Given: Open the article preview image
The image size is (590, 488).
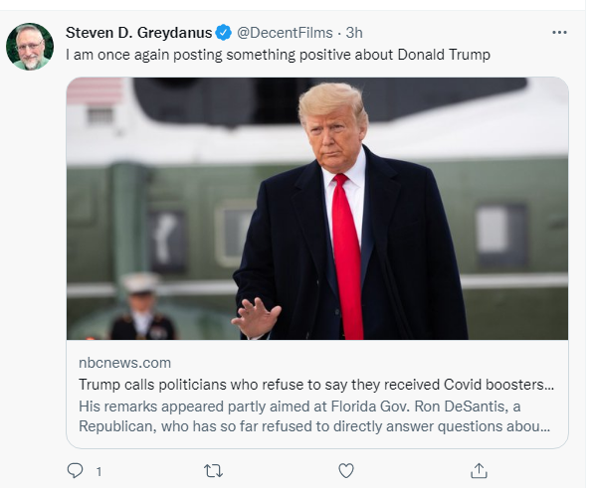Looking at the screenshot, I should [x=317, y=209].
